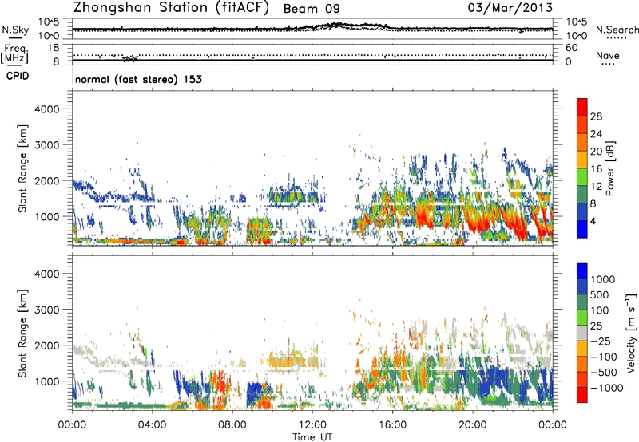Click the 'Time UT' axis title
The width and height of the screenshot is (639, 442).
pos(312,436)
